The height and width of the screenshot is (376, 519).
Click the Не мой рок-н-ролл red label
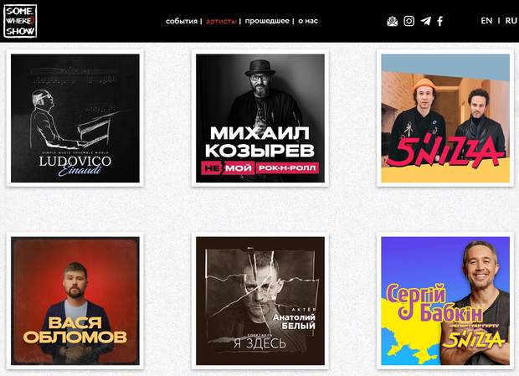click(260, 167)
